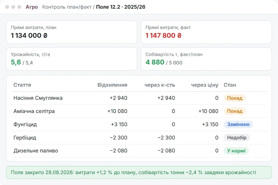Click the Відхилення column header
Viewport: 278px width, 185px height.
(x=112, y=85)
